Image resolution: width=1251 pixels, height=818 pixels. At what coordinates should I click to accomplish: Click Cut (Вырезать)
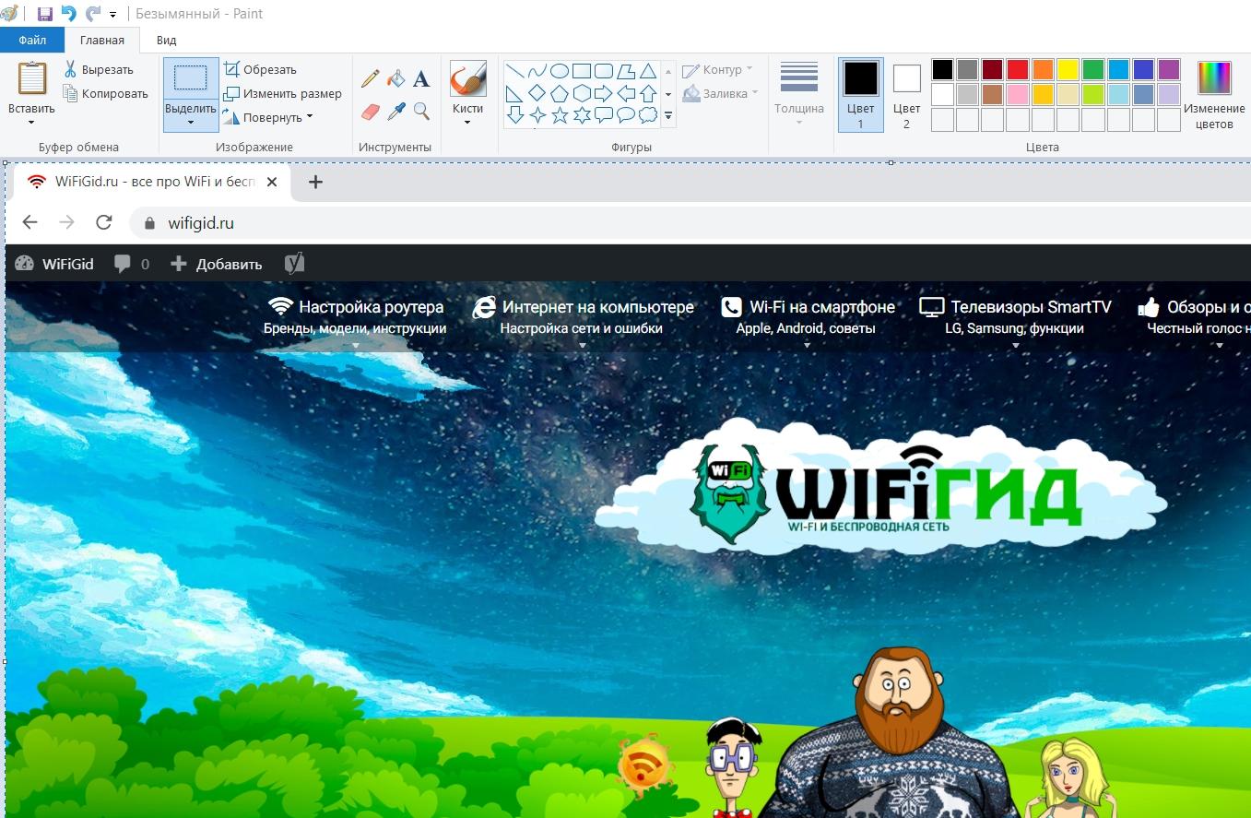98,69
